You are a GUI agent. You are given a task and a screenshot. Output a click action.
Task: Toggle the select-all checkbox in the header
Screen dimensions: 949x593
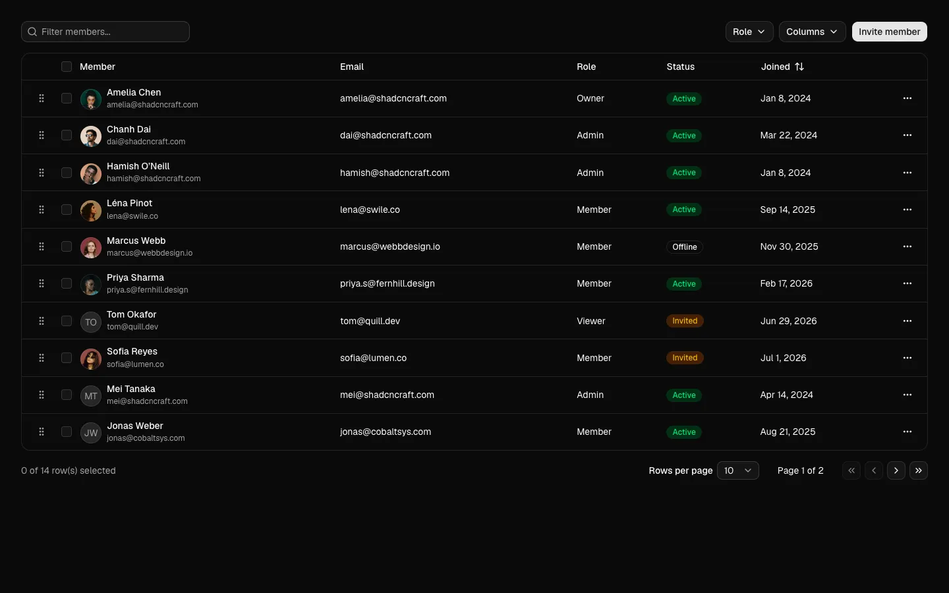[x=67, y=67]
